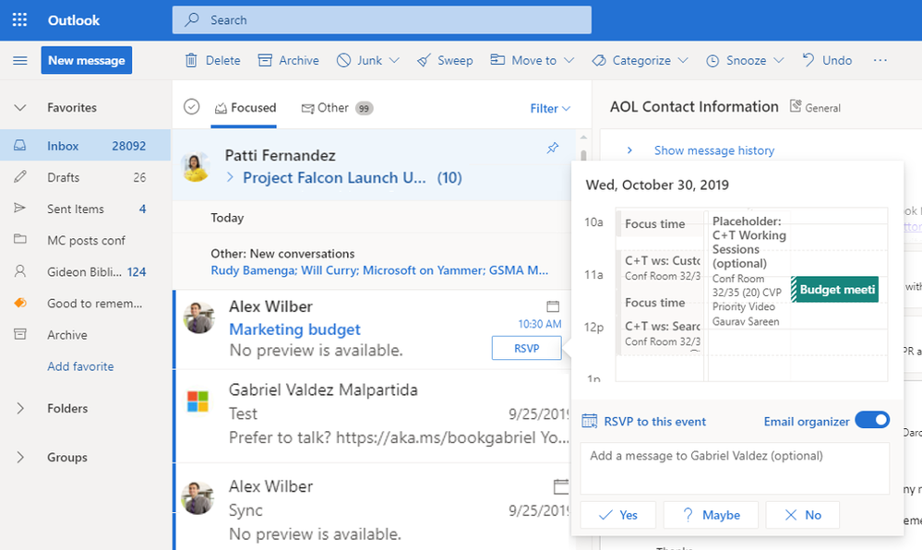
Task: Open the Snooze dropdown arrow
Action: pyautogui.click(x=779, y=61)
